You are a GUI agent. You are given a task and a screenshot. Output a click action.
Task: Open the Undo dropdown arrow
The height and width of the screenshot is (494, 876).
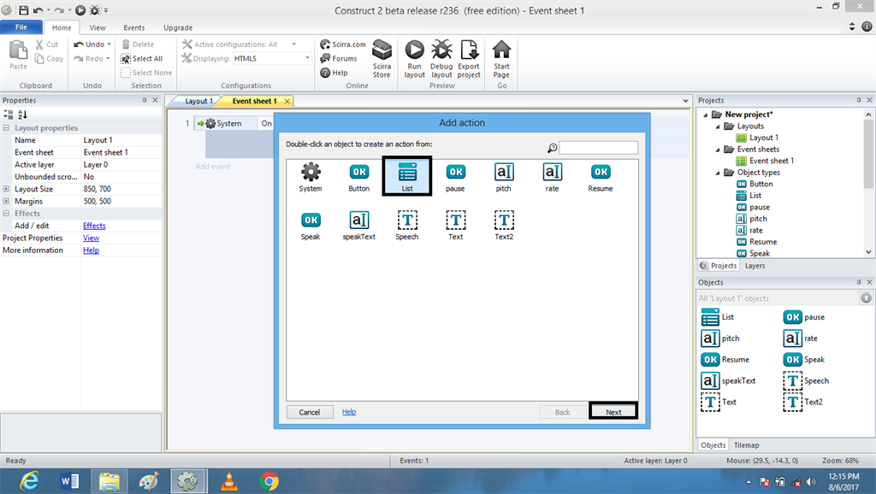[109, 44]
